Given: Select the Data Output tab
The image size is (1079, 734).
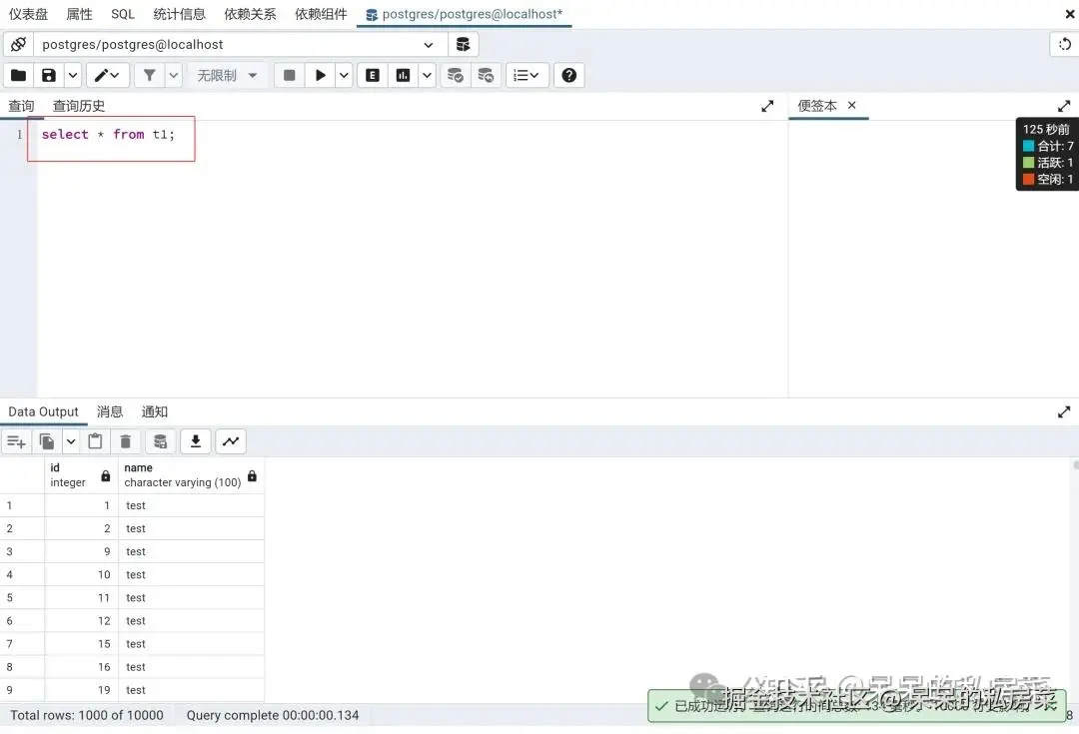Looking at the screenshot, I should (x=43, y=412).
